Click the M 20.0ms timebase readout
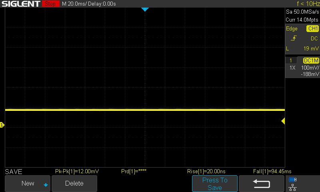This screenshot has width=320, height=192. click(x=75, y=4)
